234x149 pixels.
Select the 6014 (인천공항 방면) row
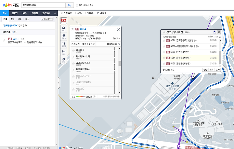[190, 58]
